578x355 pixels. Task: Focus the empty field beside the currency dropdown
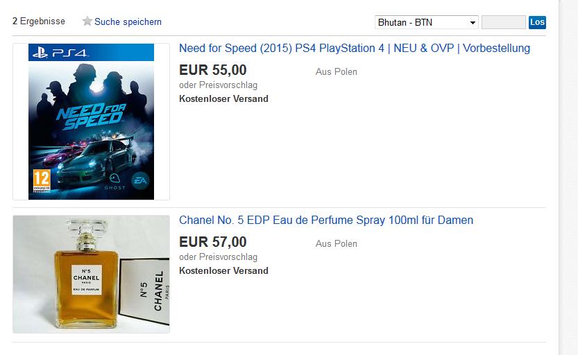(503, 22)
